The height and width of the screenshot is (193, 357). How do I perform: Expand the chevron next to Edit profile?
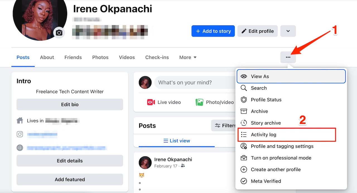[x=288, y=31]
